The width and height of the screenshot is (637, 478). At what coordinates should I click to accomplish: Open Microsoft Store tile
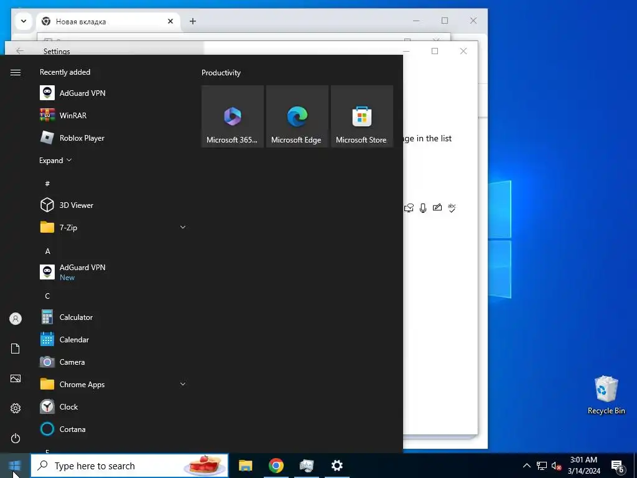coord(362,116)
